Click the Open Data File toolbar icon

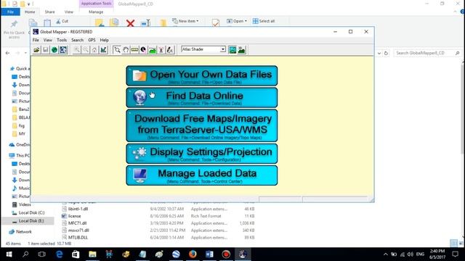pyautogui.click(x=37, y=50)
